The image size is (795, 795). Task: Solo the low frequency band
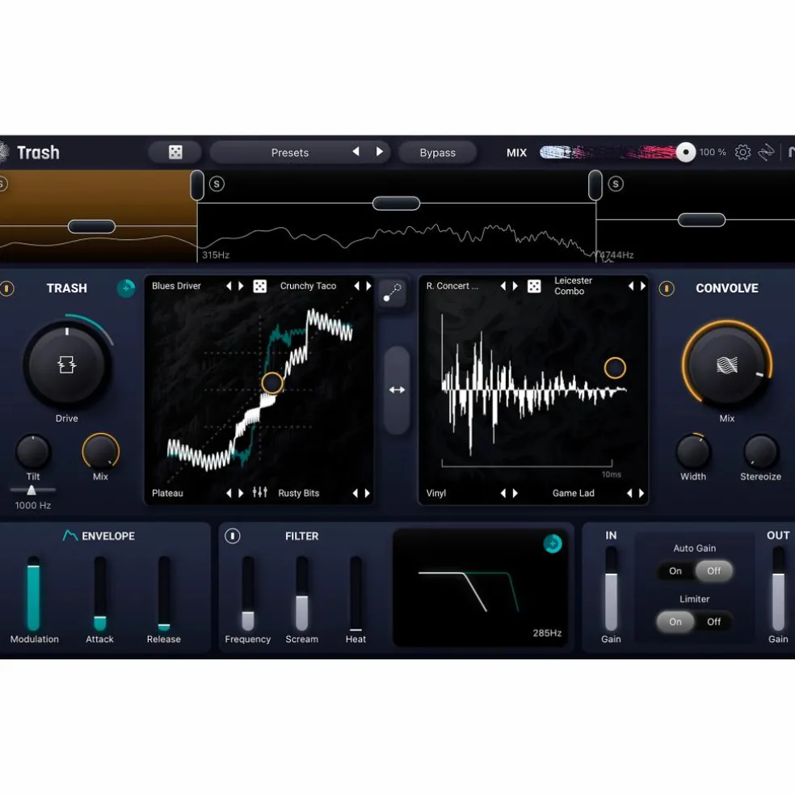[2, 183]
